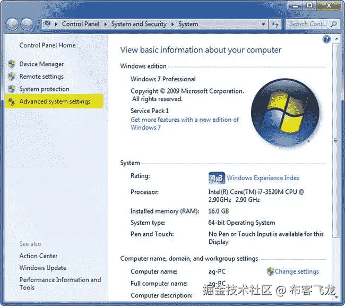Screen dimensions: 345x306
Task: Go to Control Panel breadcrumb
Action: (81, 24)
